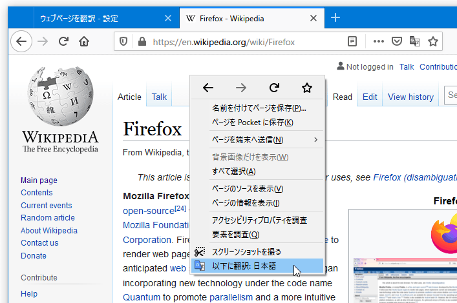This screenshot has height=303, width=457.
Task: Choose アクセシビリティプロパティを調査 menu item
Action: coord(257,220)
